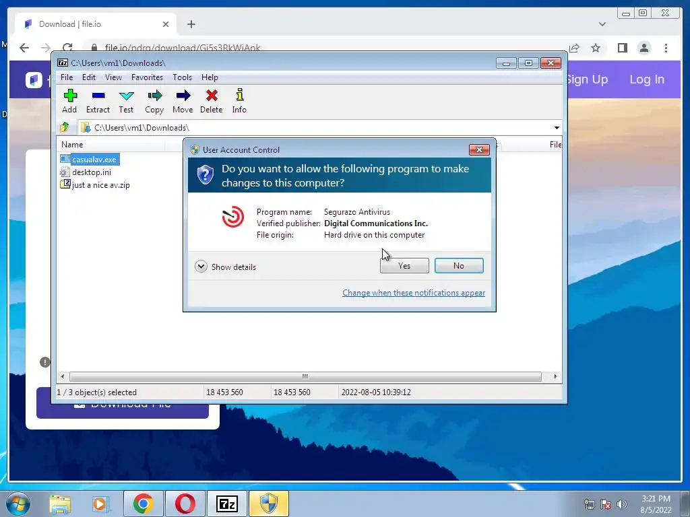The height and width of the screenshot is (517, 690).
Task: Open the Windows Start menu
Action: coord(18,504)
